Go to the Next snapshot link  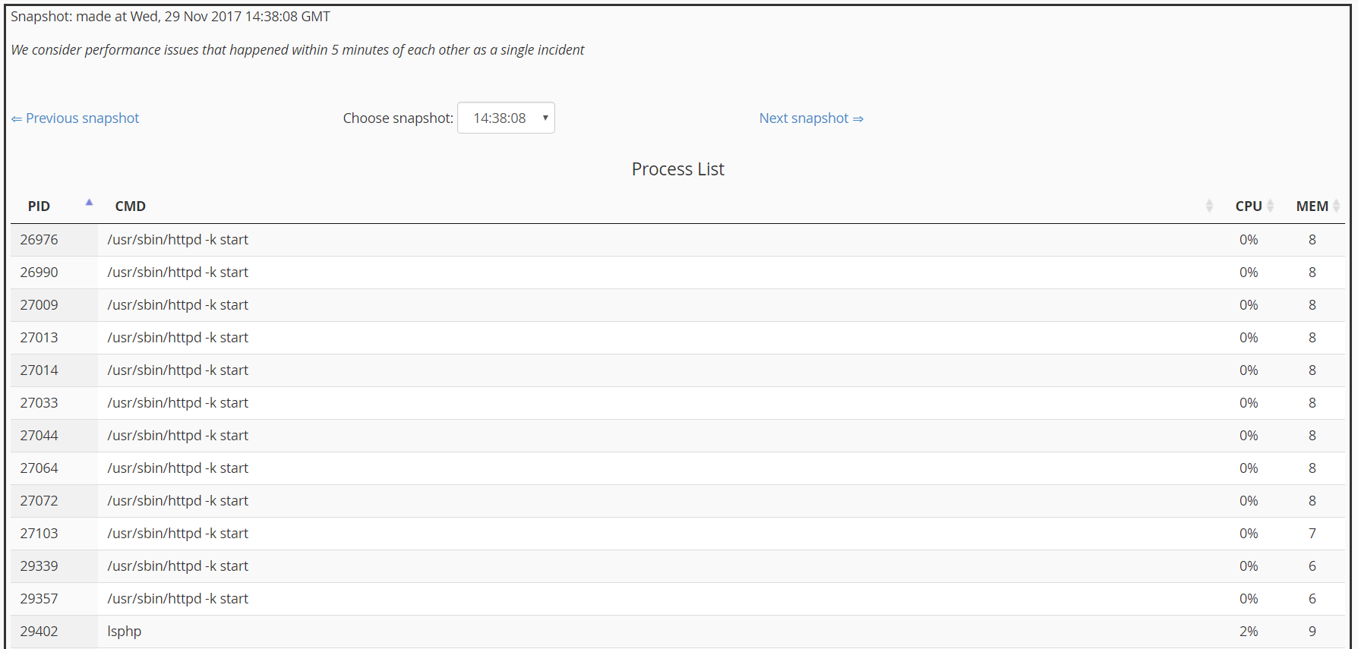tap(810, 118)
